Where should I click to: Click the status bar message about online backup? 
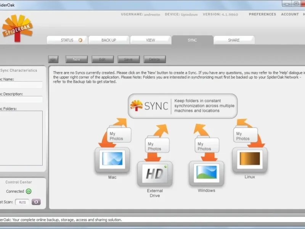61,220
